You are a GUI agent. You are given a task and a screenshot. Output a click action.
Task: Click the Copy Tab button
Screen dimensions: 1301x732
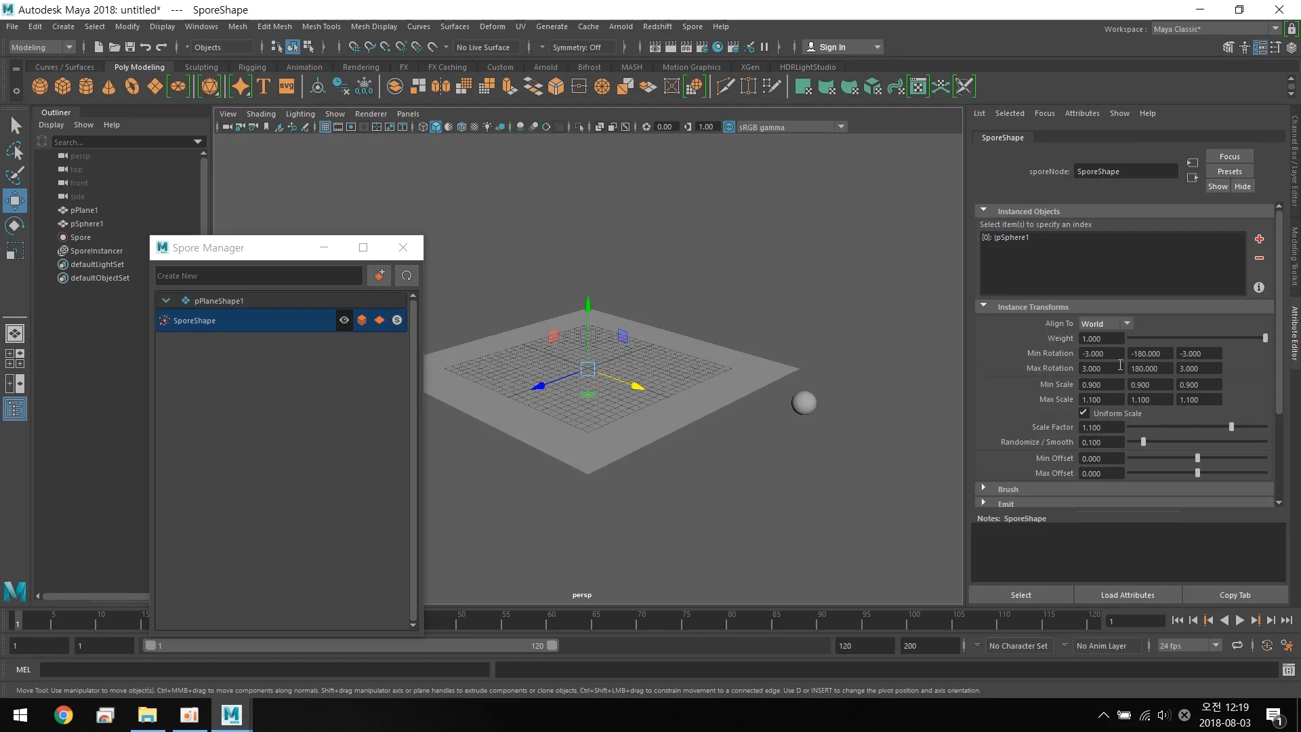[x=1235, y=595]
